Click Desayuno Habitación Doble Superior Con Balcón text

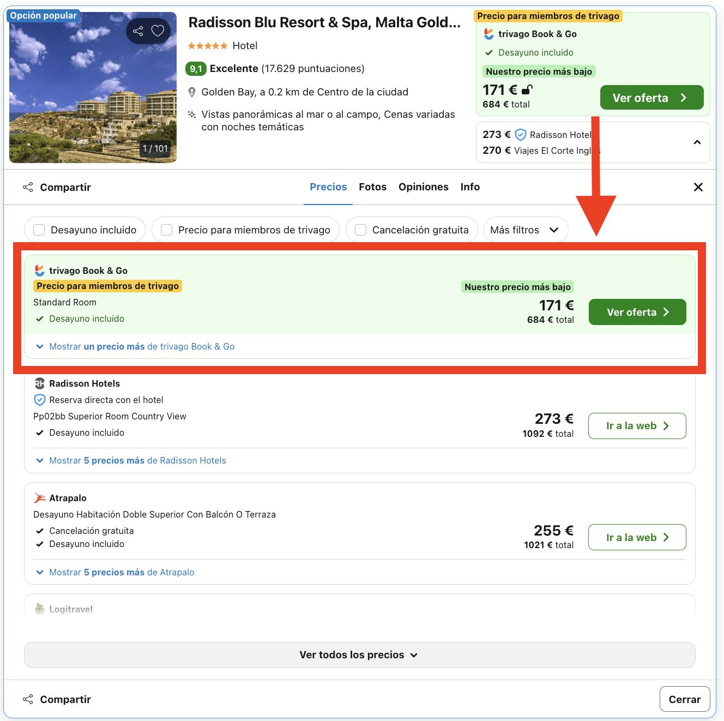154,515
